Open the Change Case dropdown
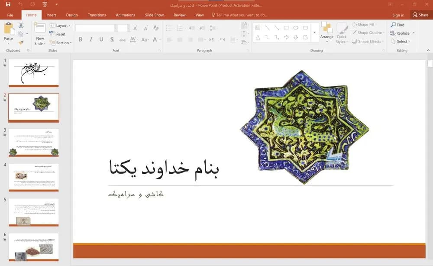Screen dimensions: 433x266 point(145,39)
